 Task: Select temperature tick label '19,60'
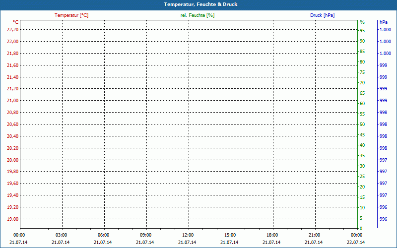13,183
